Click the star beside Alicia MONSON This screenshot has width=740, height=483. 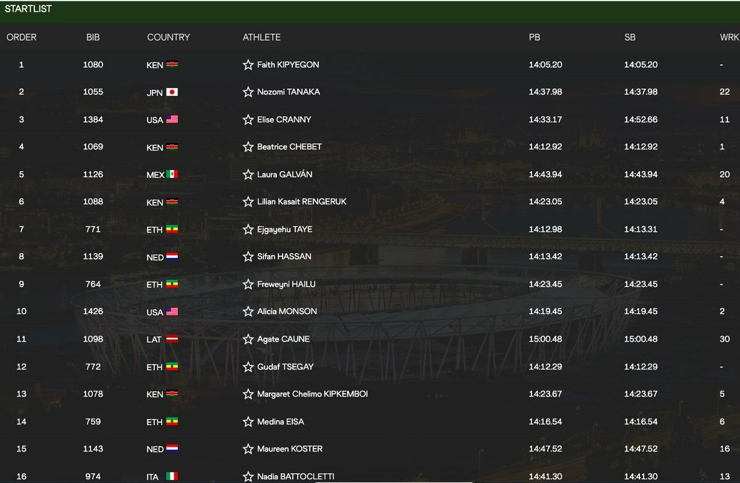(x=248, y=312)
